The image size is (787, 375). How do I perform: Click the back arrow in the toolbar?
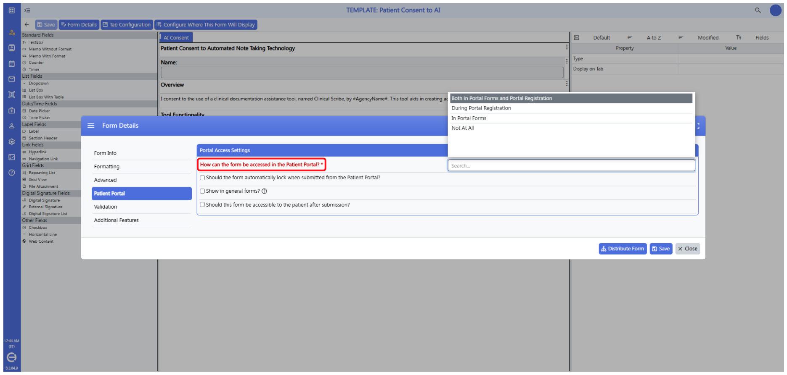coord(27,25)
